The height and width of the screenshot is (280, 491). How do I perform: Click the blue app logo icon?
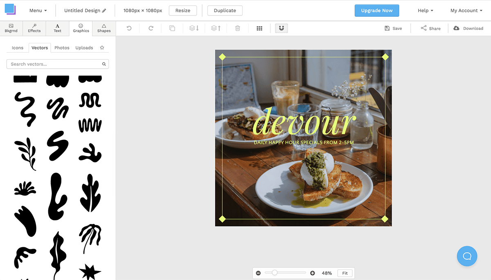tap(10, 9)
